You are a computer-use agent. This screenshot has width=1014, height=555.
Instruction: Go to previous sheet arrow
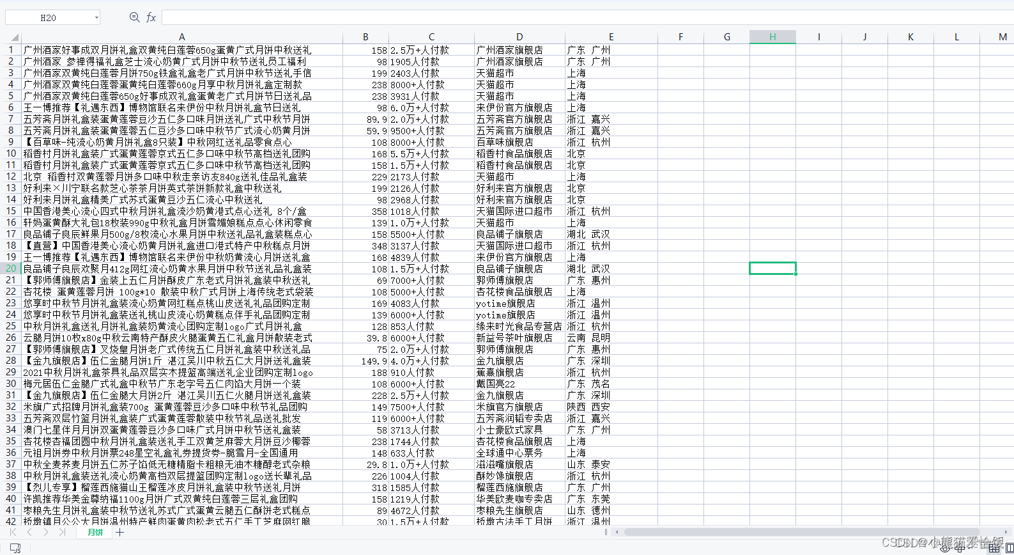click(x=29, y=532)
